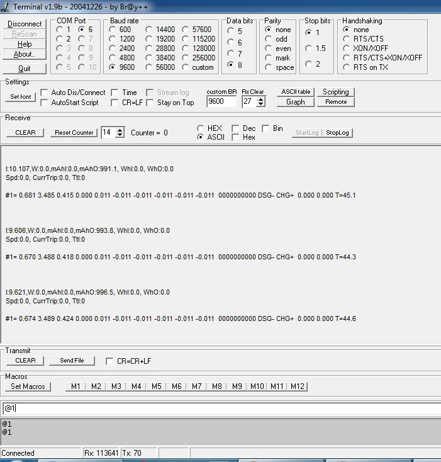Viewport: 441px width, 462px height.
Task: Click the custom BR input field
Action: [x=221, y=101]
